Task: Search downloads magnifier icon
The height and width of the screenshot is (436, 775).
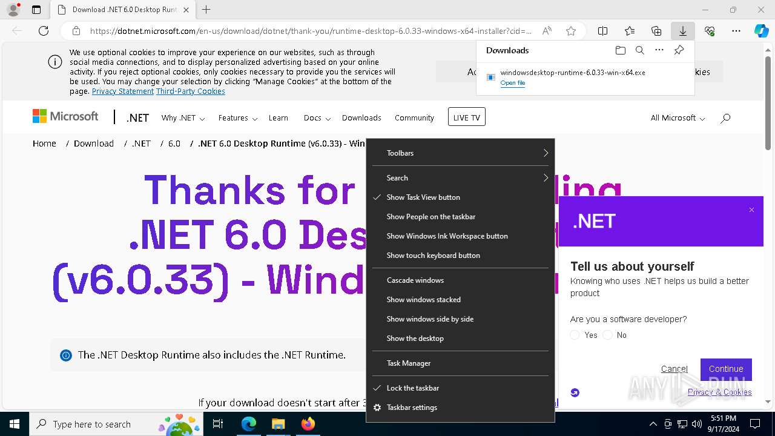Action: (x=639, y=50)
